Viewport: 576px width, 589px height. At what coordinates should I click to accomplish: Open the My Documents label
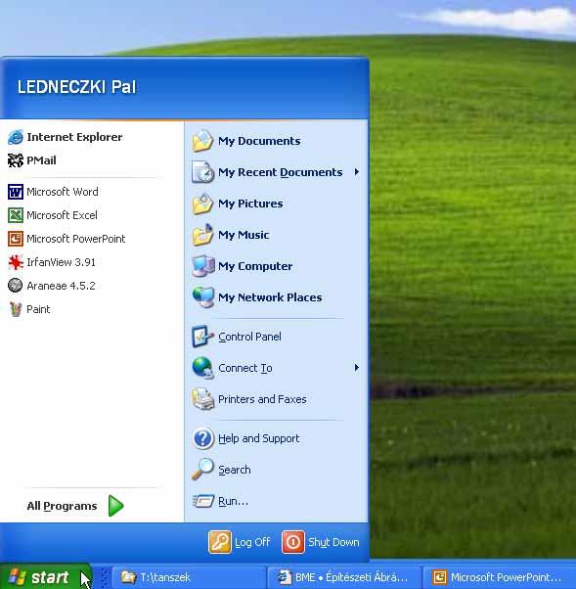click(259, 141)
